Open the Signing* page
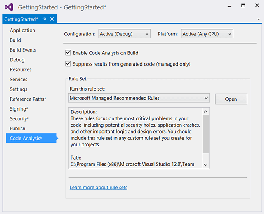This screenshot has height=214, width=264. tap(19, 109)
